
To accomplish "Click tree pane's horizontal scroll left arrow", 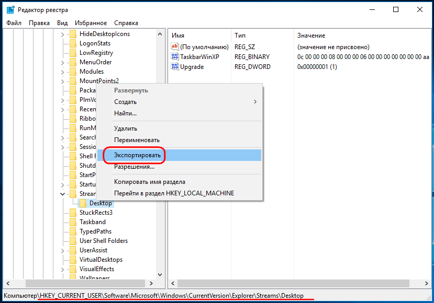I will tap(8, 283).
